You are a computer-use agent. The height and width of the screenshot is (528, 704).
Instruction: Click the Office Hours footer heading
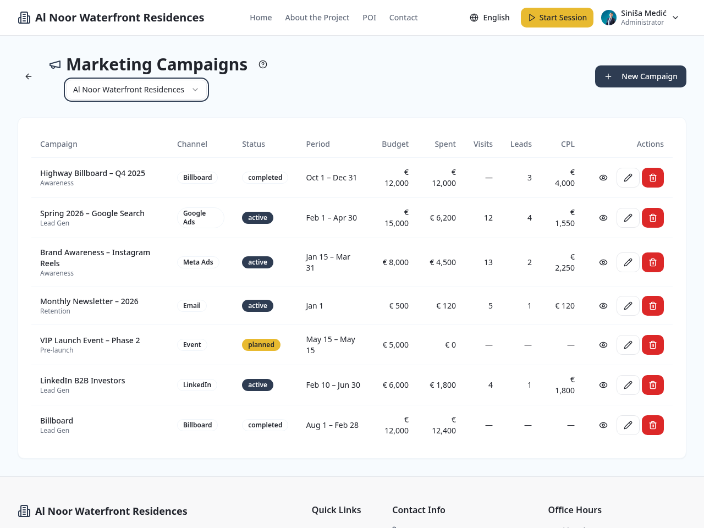(575, 510)
